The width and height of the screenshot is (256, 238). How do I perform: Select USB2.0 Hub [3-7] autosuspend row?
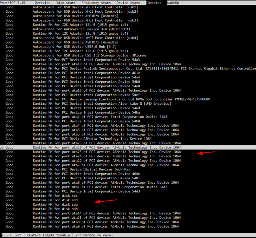point(128,47)
